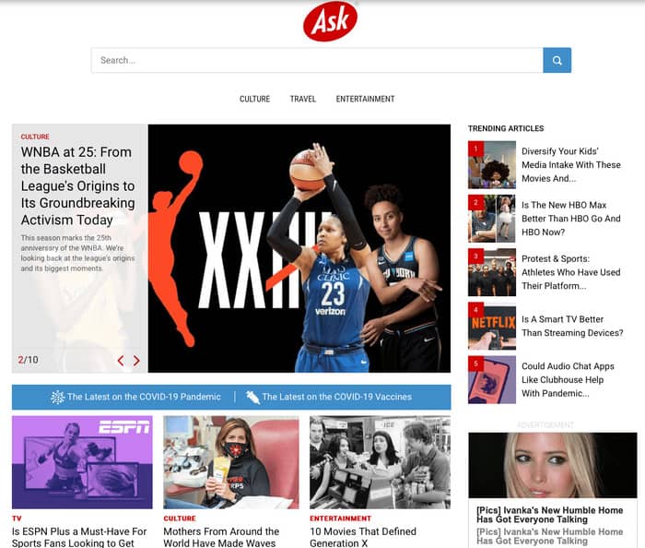Open Protest & Sports athletes article
The image size is (645, 548).
tap(570, 272)
